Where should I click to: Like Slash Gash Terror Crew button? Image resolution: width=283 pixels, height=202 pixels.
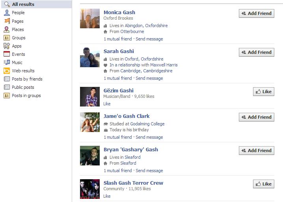264,184
